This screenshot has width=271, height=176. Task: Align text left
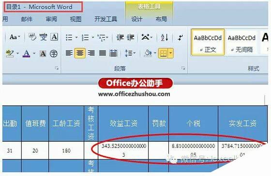69,53
